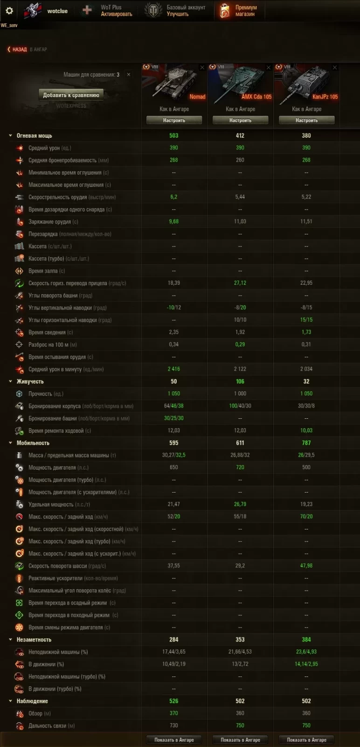The height and width of the screenshot is (747, 360).
Task: Collapse the Живучесть section
Action: (x=10, y=381)
